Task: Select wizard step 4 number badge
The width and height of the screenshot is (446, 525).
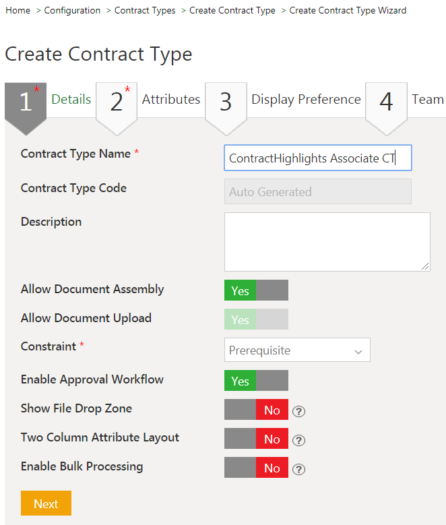Action: coord(386,102)
